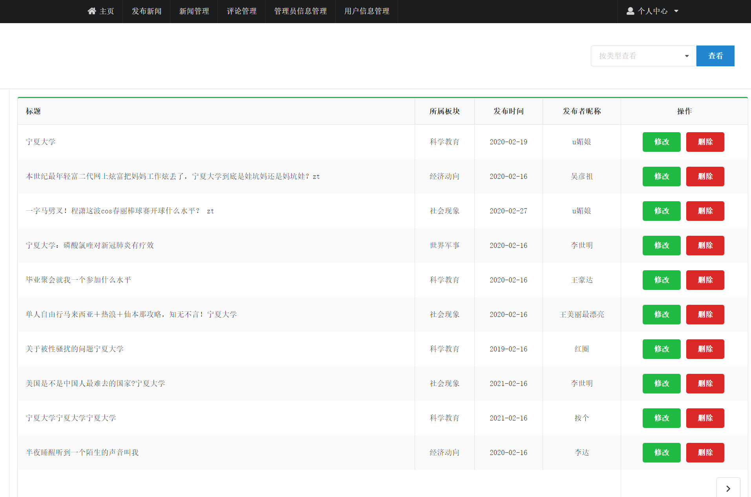Click publisher name 李达

(x=582, y=453)
